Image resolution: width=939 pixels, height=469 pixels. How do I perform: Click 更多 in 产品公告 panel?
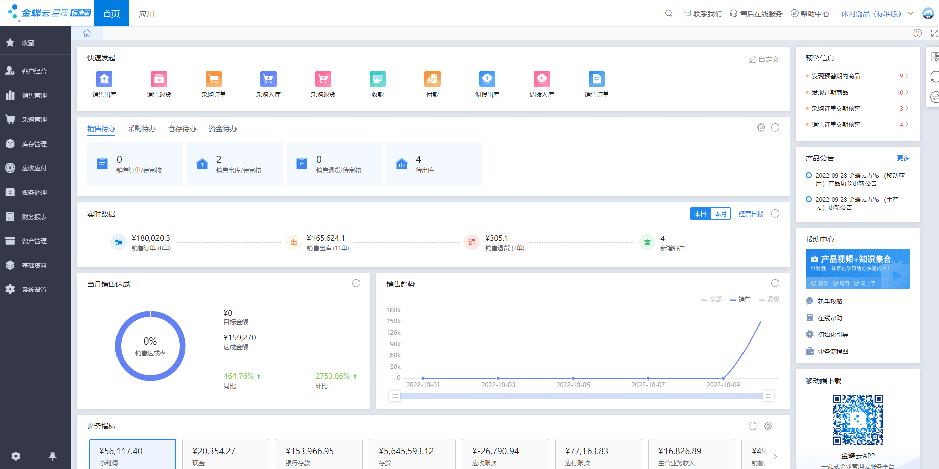pos(903,158)
